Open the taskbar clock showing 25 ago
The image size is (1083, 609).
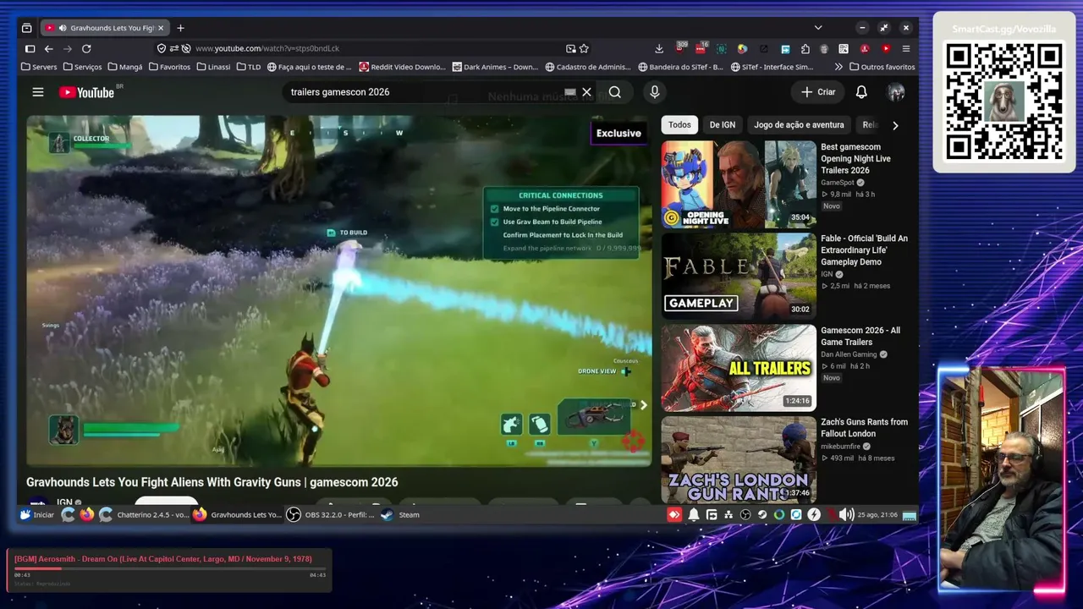coord(877,514)
